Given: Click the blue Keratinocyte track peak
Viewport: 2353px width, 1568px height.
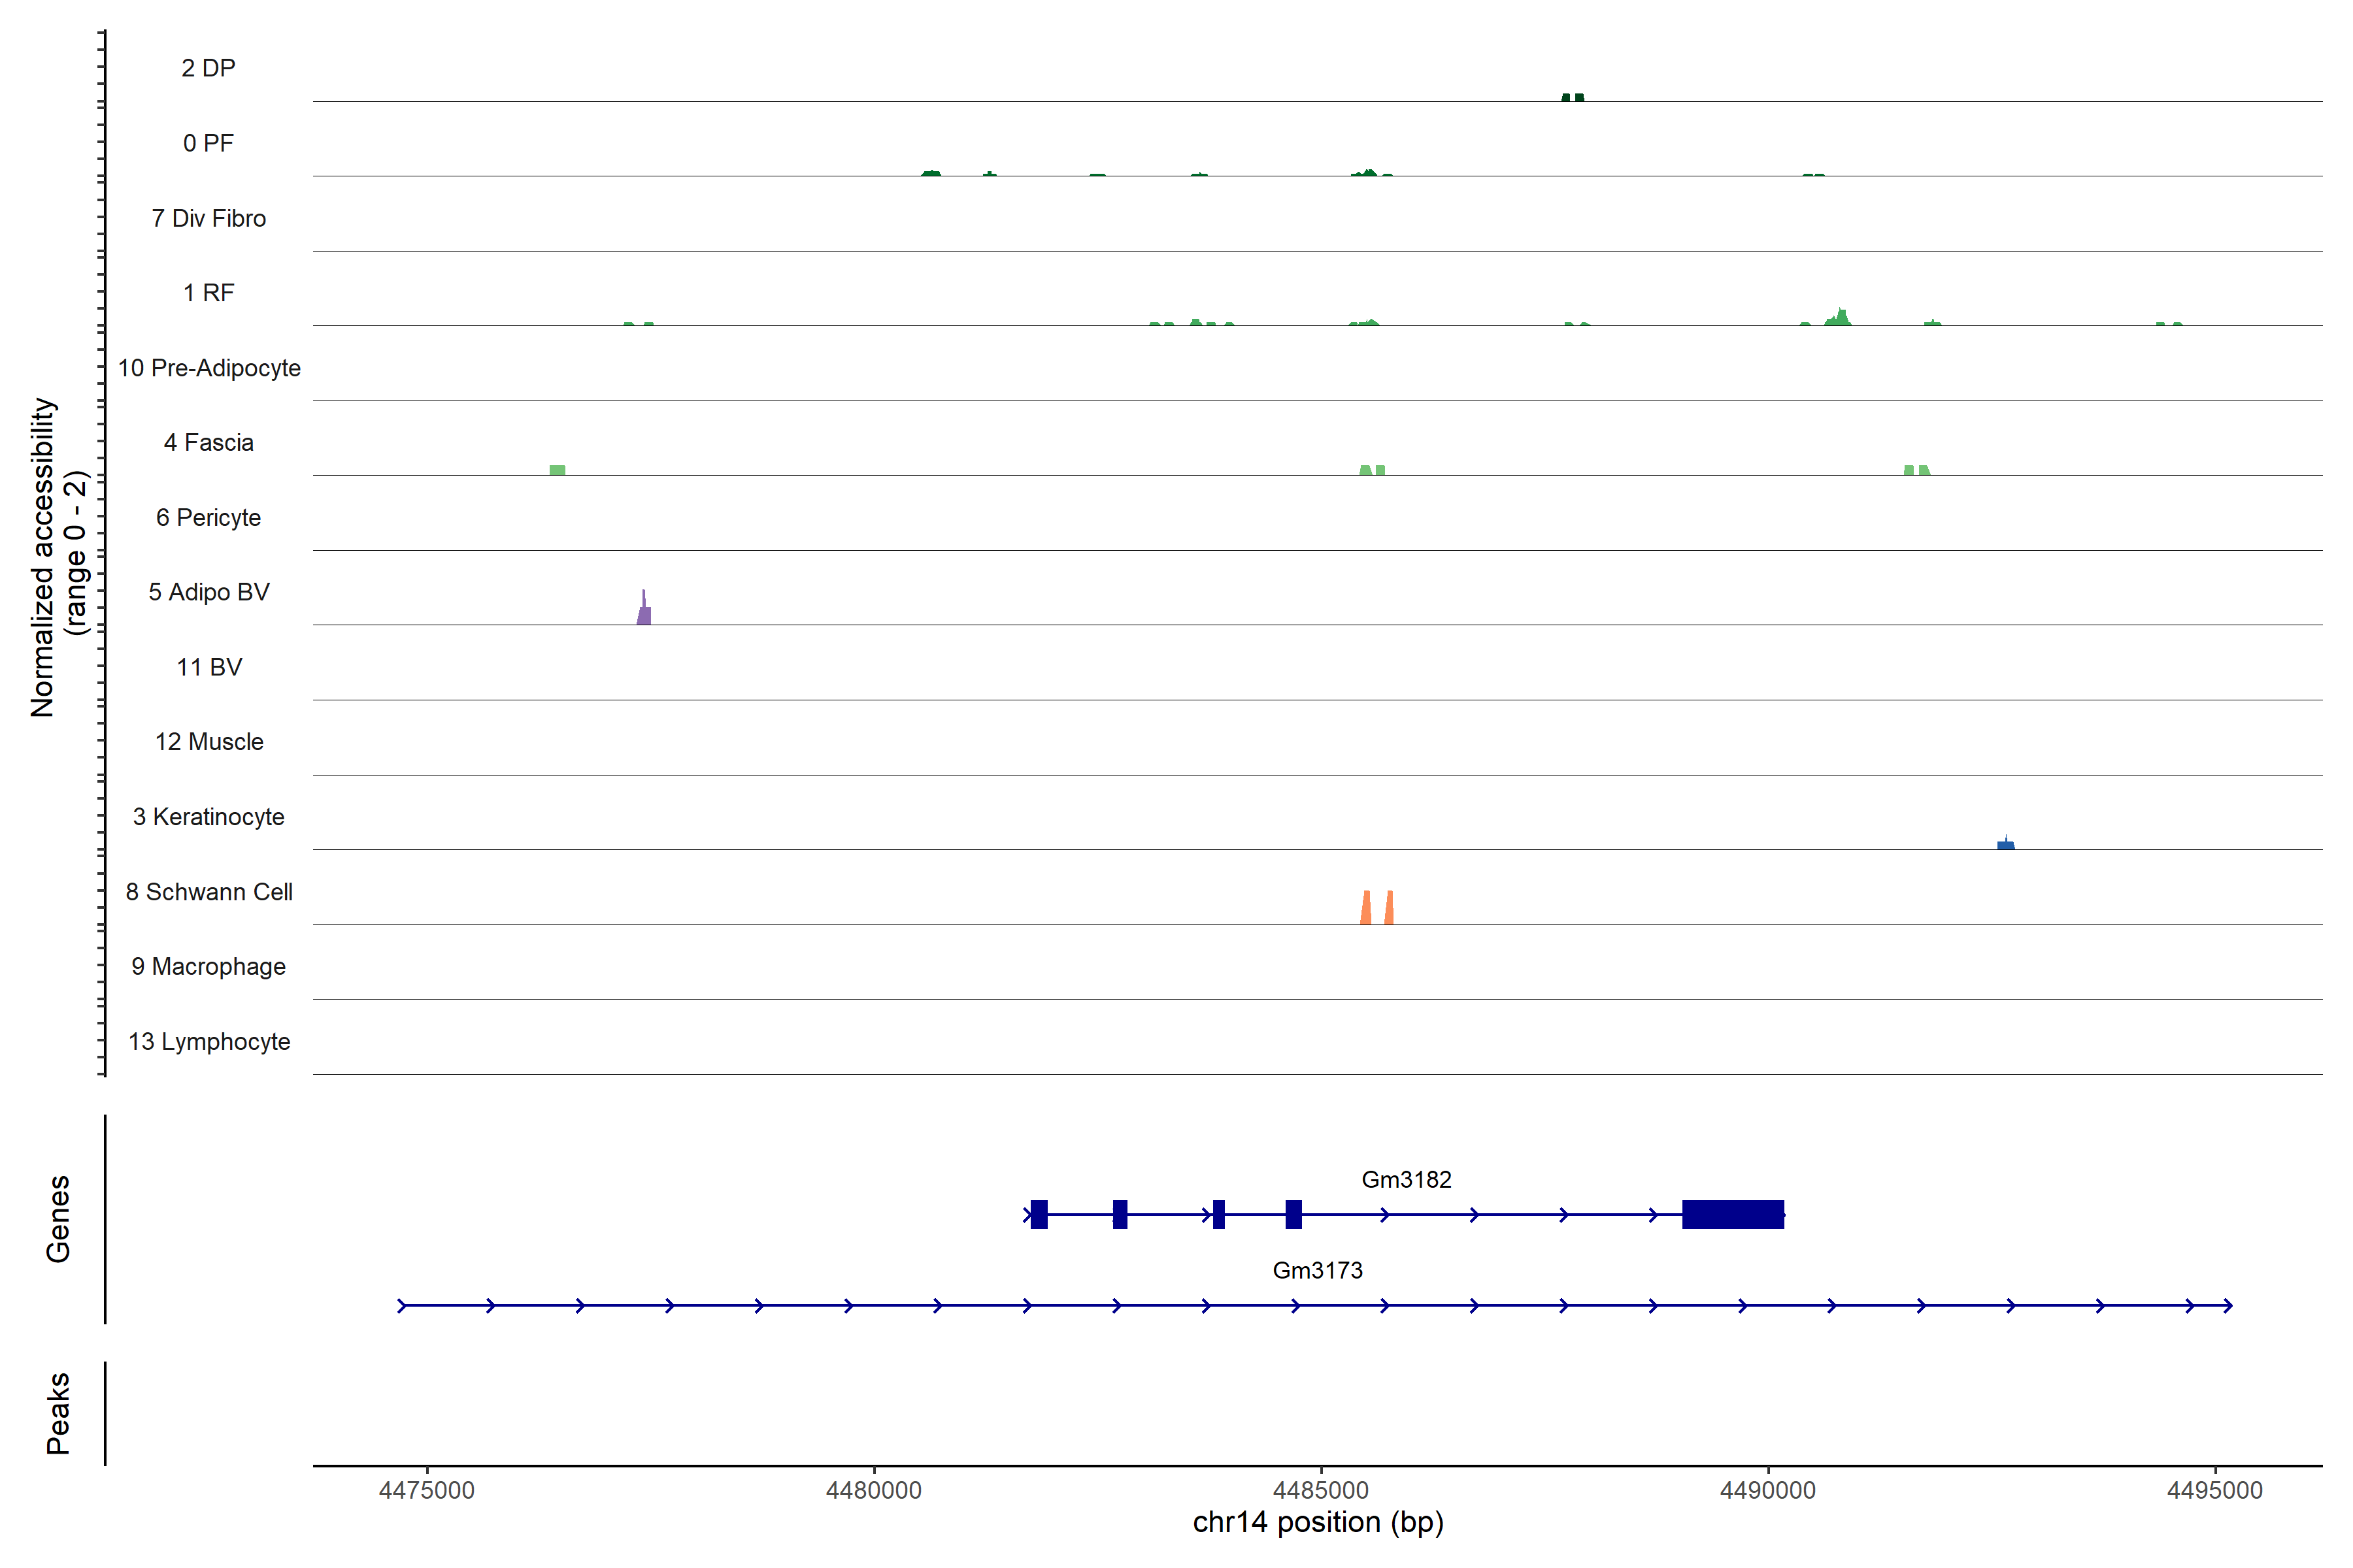Looking at the screenshot, I should coord(2005,845).
